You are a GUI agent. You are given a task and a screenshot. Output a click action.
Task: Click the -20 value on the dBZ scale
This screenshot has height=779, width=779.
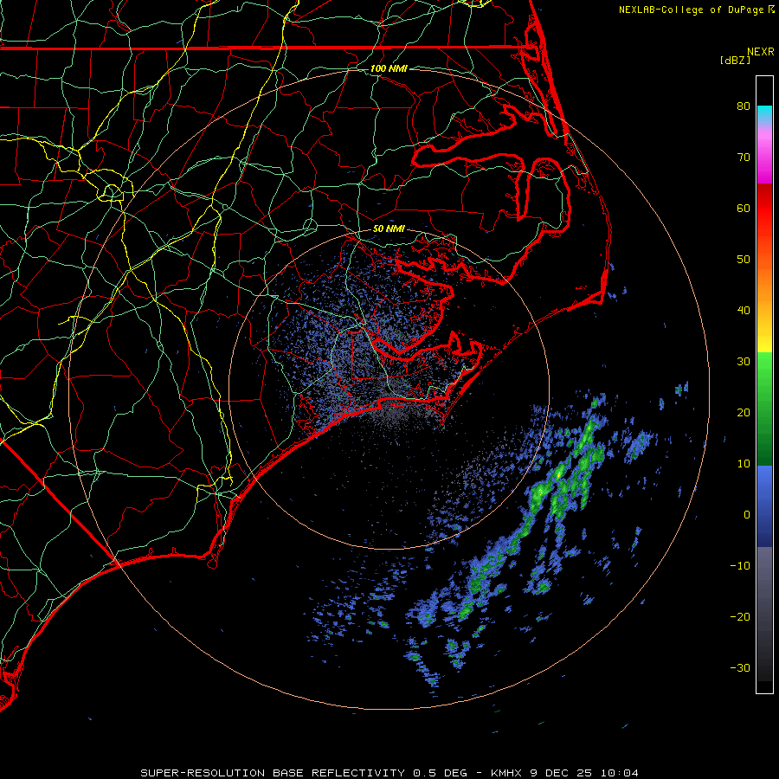740,617
